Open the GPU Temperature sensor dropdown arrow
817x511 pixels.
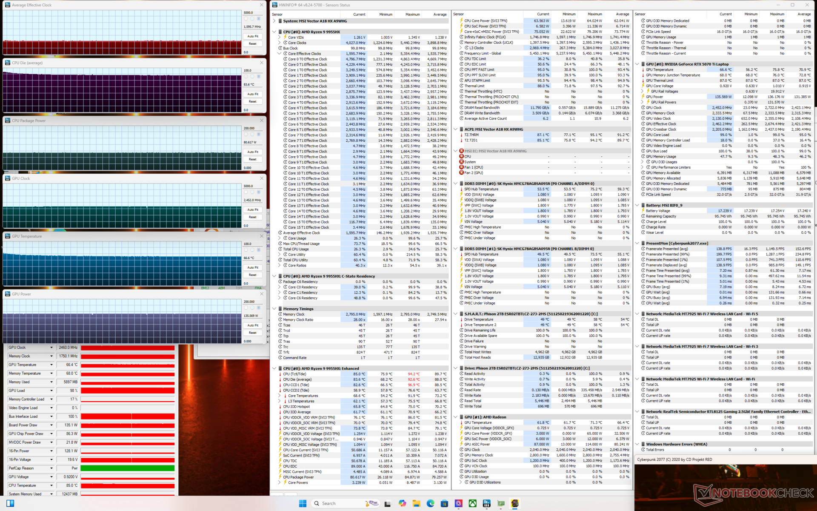[x=51, y=365]
